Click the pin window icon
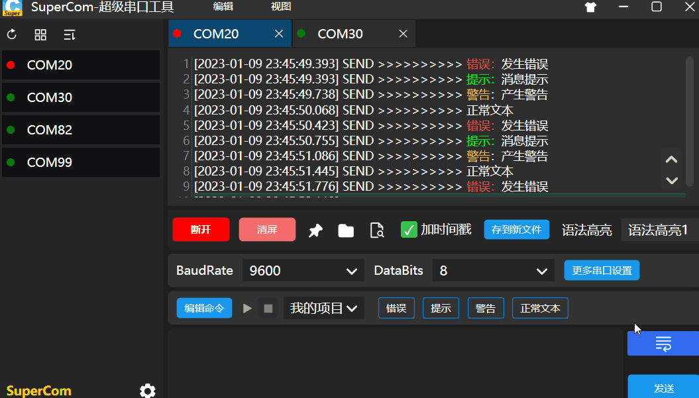699x398 pixels. point(315,230)
